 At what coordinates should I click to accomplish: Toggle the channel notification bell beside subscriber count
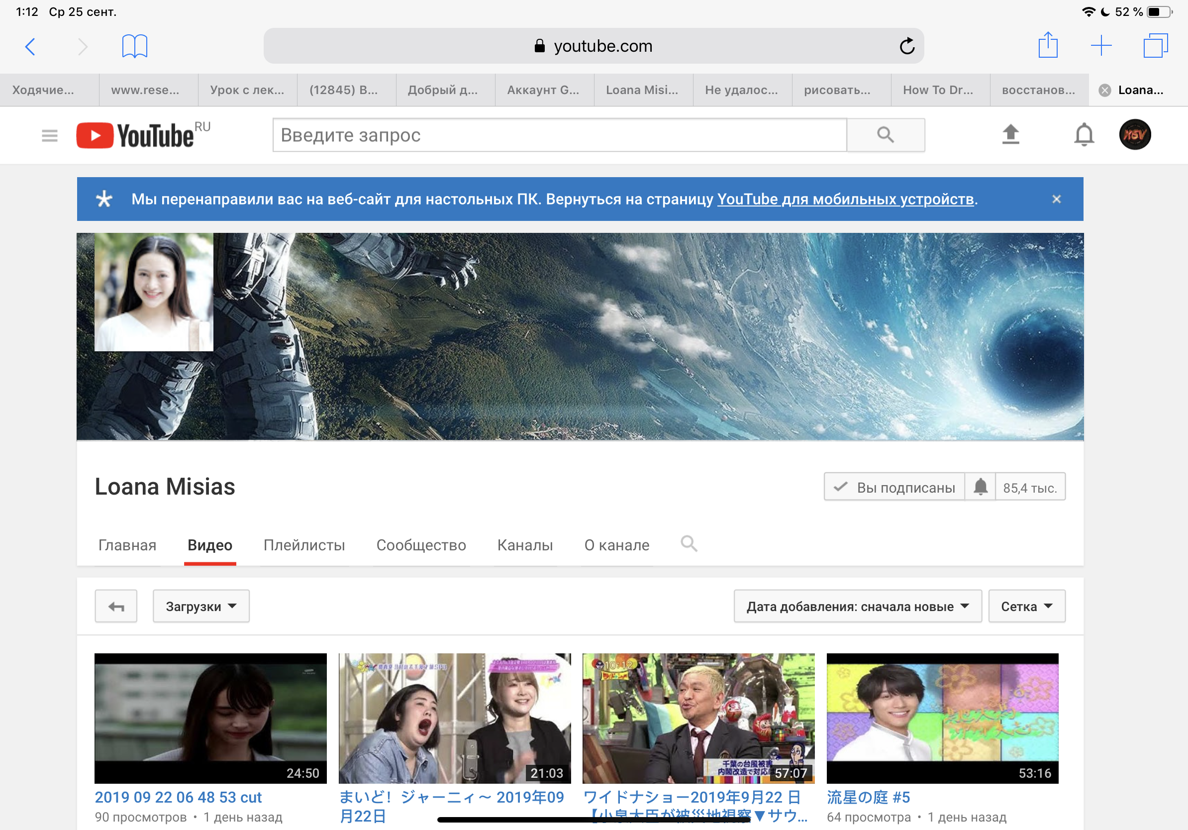click(980, 487)
